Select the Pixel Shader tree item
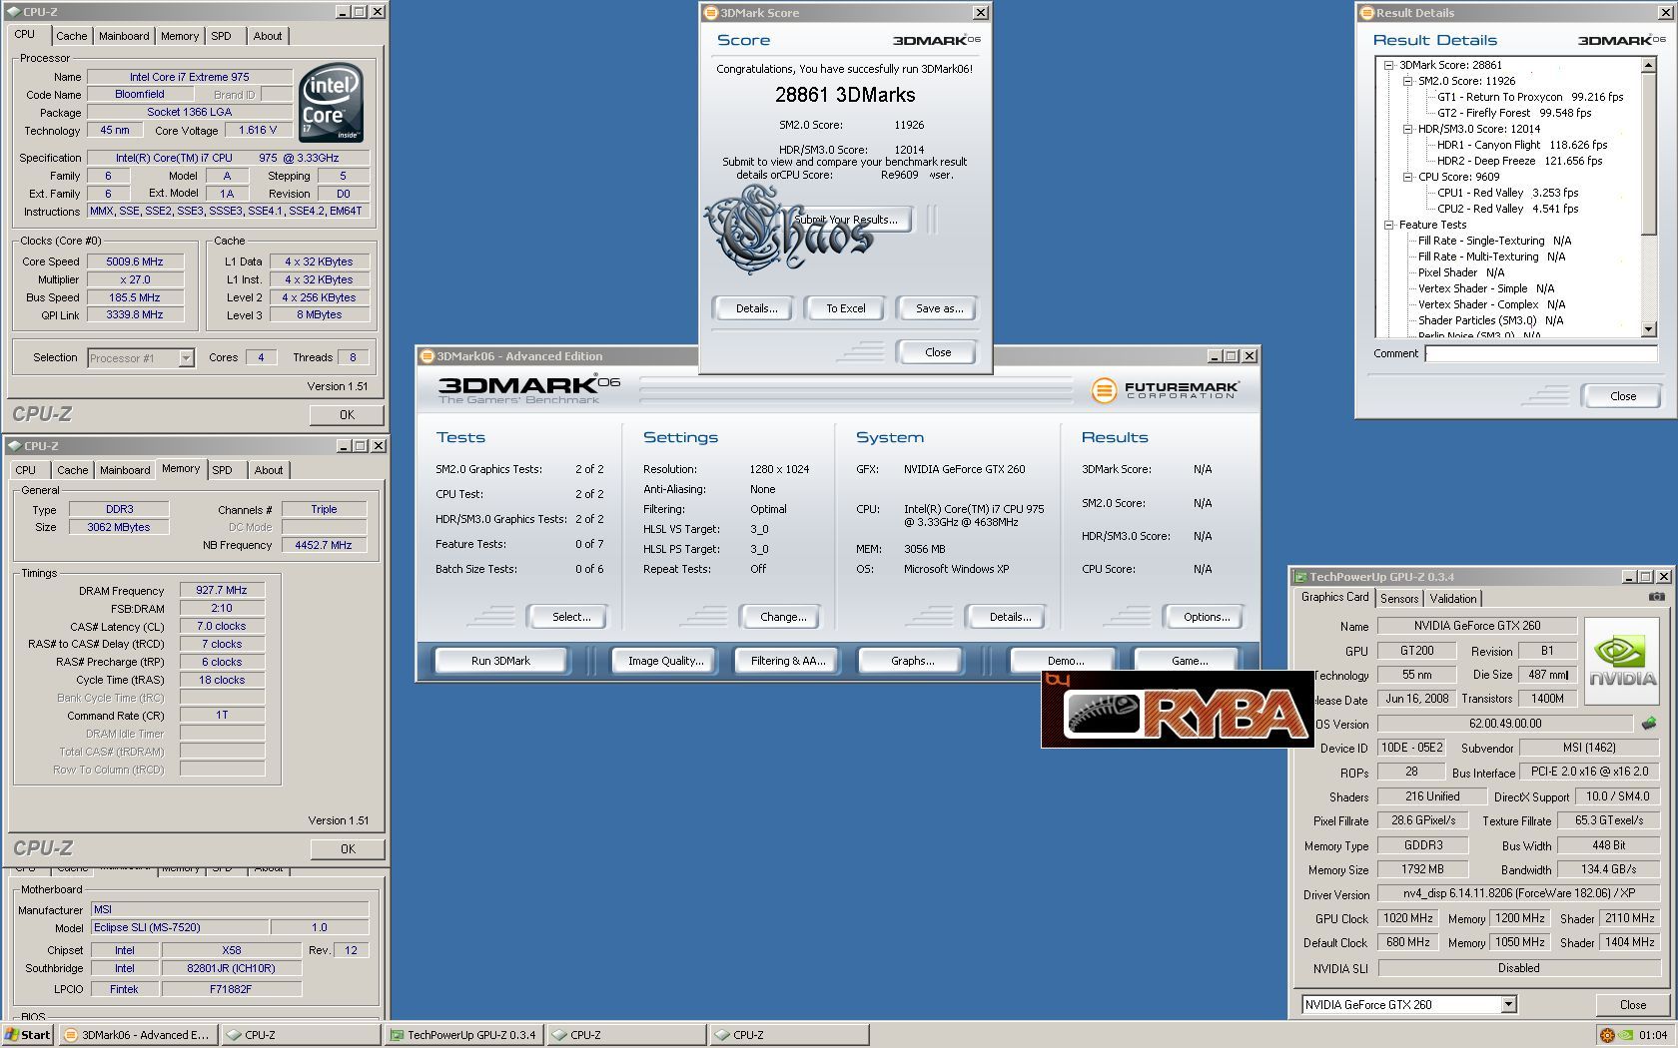The width and height of the screenshot is (1678, 1048). point(1461,272)
